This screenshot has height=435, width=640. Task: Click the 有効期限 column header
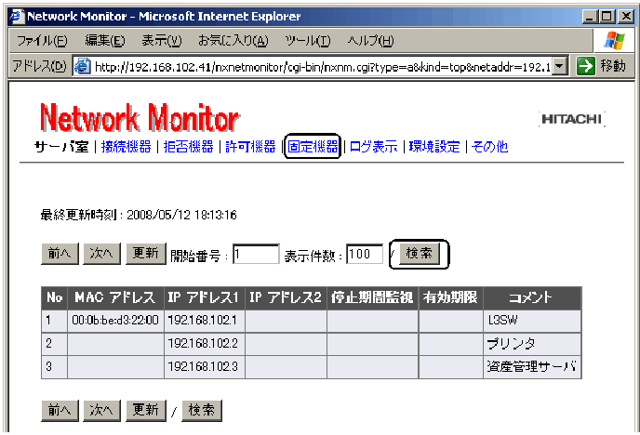[450, 297]
